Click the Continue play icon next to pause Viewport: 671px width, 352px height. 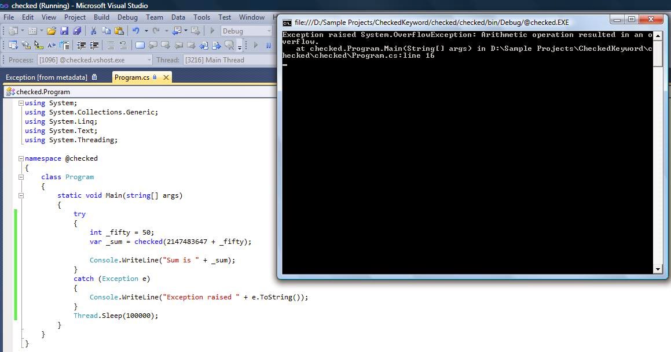256,45
